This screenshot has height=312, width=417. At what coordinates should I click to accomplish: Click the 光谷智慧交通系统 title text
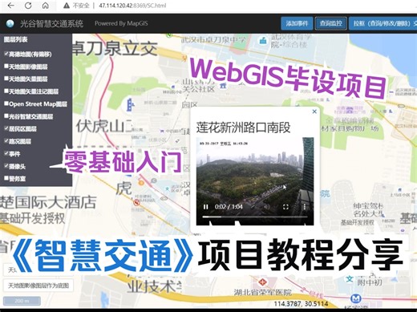click(51, 24)
